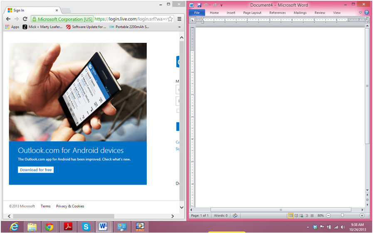Expand the minimized ribbon using the chevron
This screenshot has height=233, width=373.
(360, 12)
